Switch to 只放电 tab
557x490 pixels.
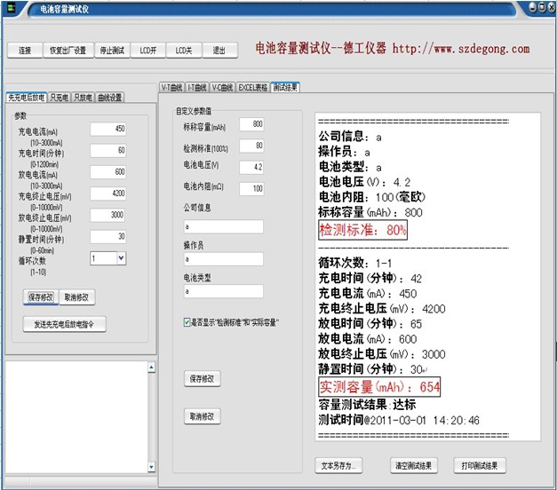tap(83, 98)
